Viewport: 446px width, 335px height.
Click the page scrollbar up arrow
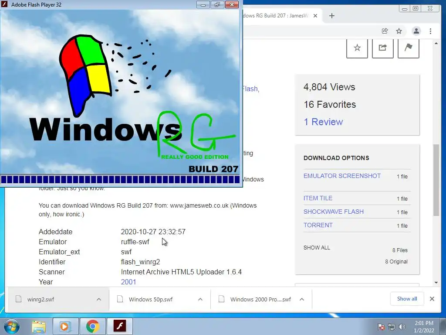[436, 43]
